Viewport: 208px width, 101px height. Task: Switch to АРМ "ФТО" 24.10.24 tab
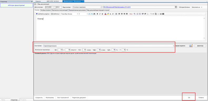tap(53, 1)
